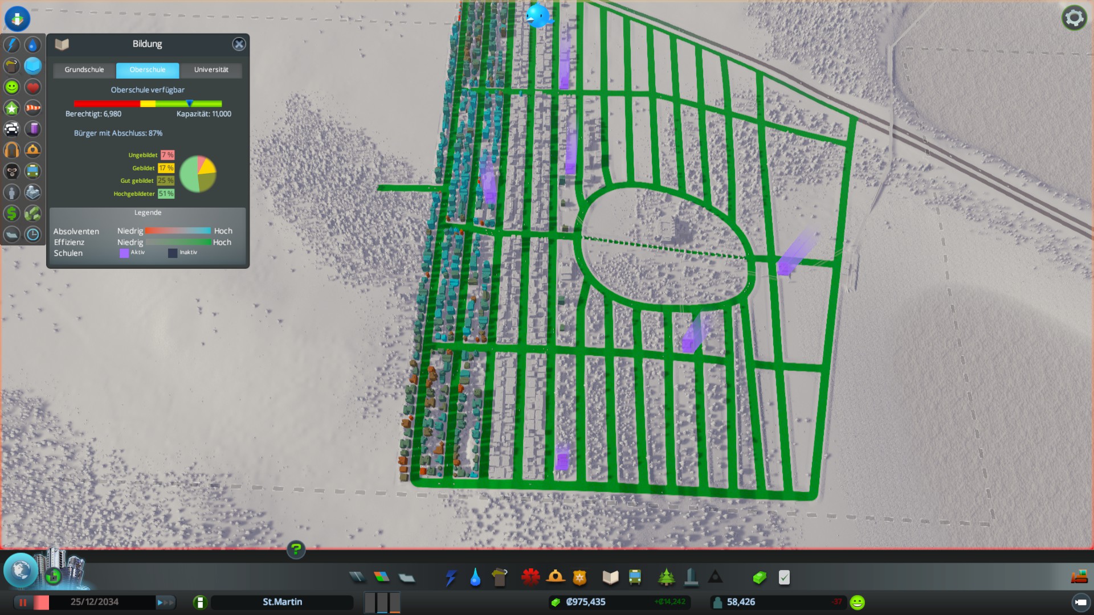
Task: Open Healthcare services red cross menu
Action: pyautogui.click(x=530, y=577)
